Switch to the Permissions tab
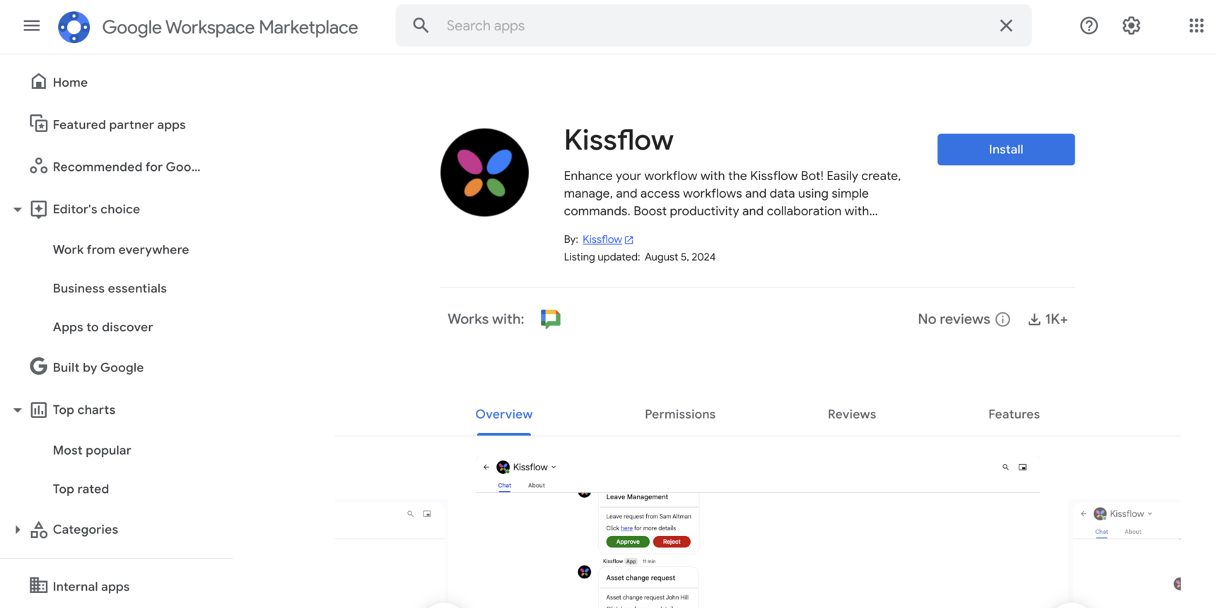This screenshot has height=608, width=1216. tap(680, 415)
